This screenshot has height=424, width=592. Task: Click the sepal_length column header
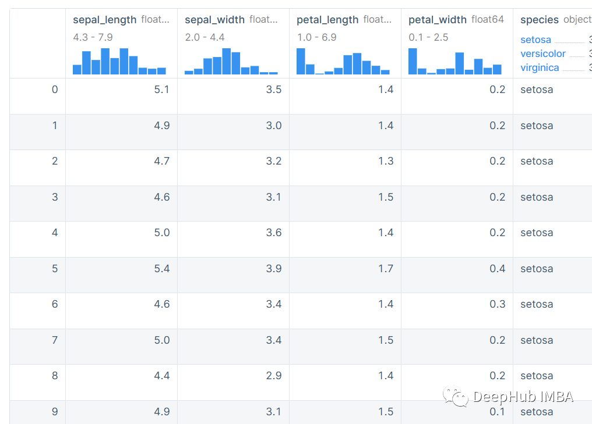[104, 20]
